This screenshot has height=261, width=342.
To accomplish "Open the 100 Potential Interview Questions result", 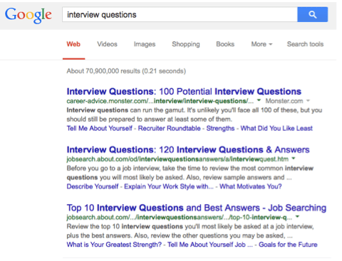I will pyautogui.click(x=184, y=92).
